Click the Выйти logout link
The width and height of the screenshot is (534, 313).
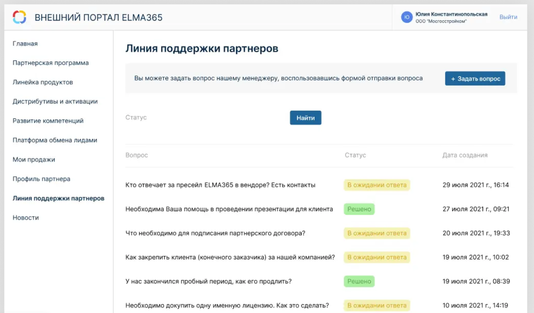(508, 17)
